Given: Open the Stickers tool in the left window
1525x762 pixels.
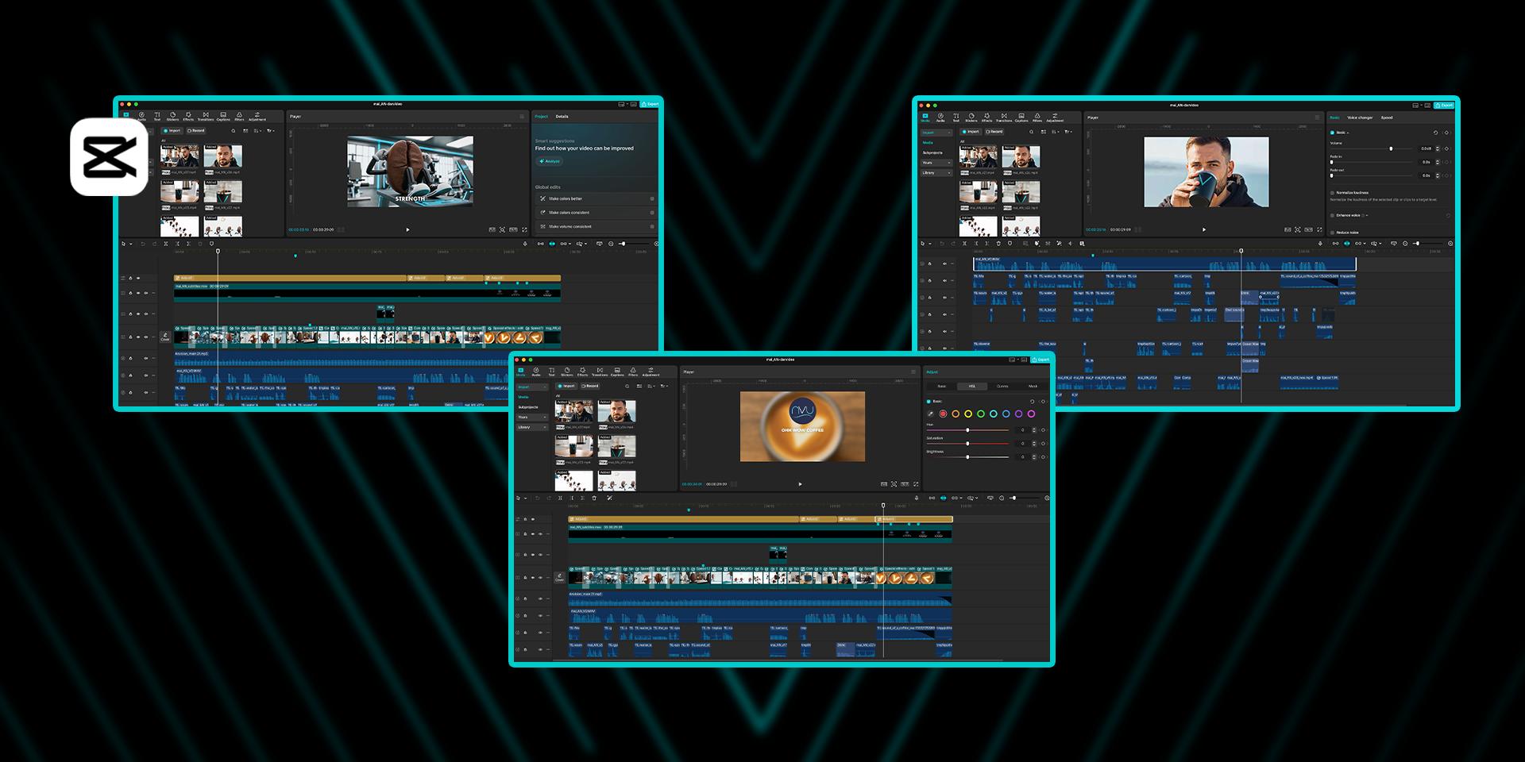Looking at the screenshot, I should 172,116.
